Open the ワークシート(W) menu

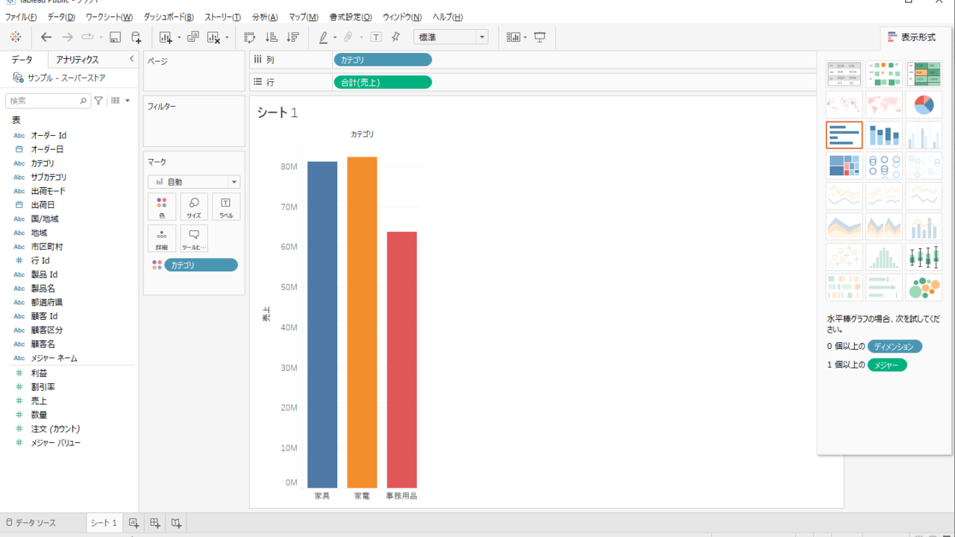point(109,16)
